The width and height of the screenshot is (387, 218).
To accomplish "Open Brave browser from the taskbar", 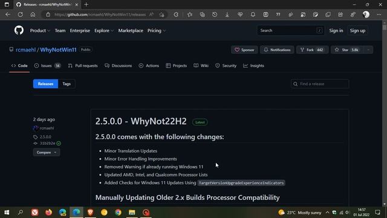I will (x=90, y=213).
